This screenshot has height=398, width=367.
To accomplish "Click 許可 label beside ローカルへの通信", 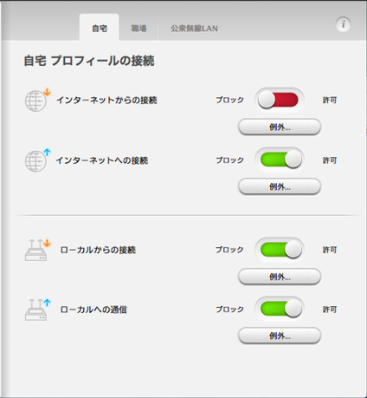I will click(330, 310).
